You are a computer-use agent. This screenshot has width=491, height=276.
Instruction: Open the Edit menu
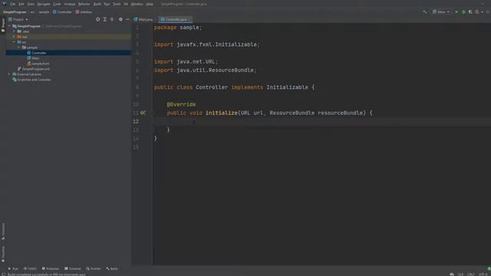21,4
